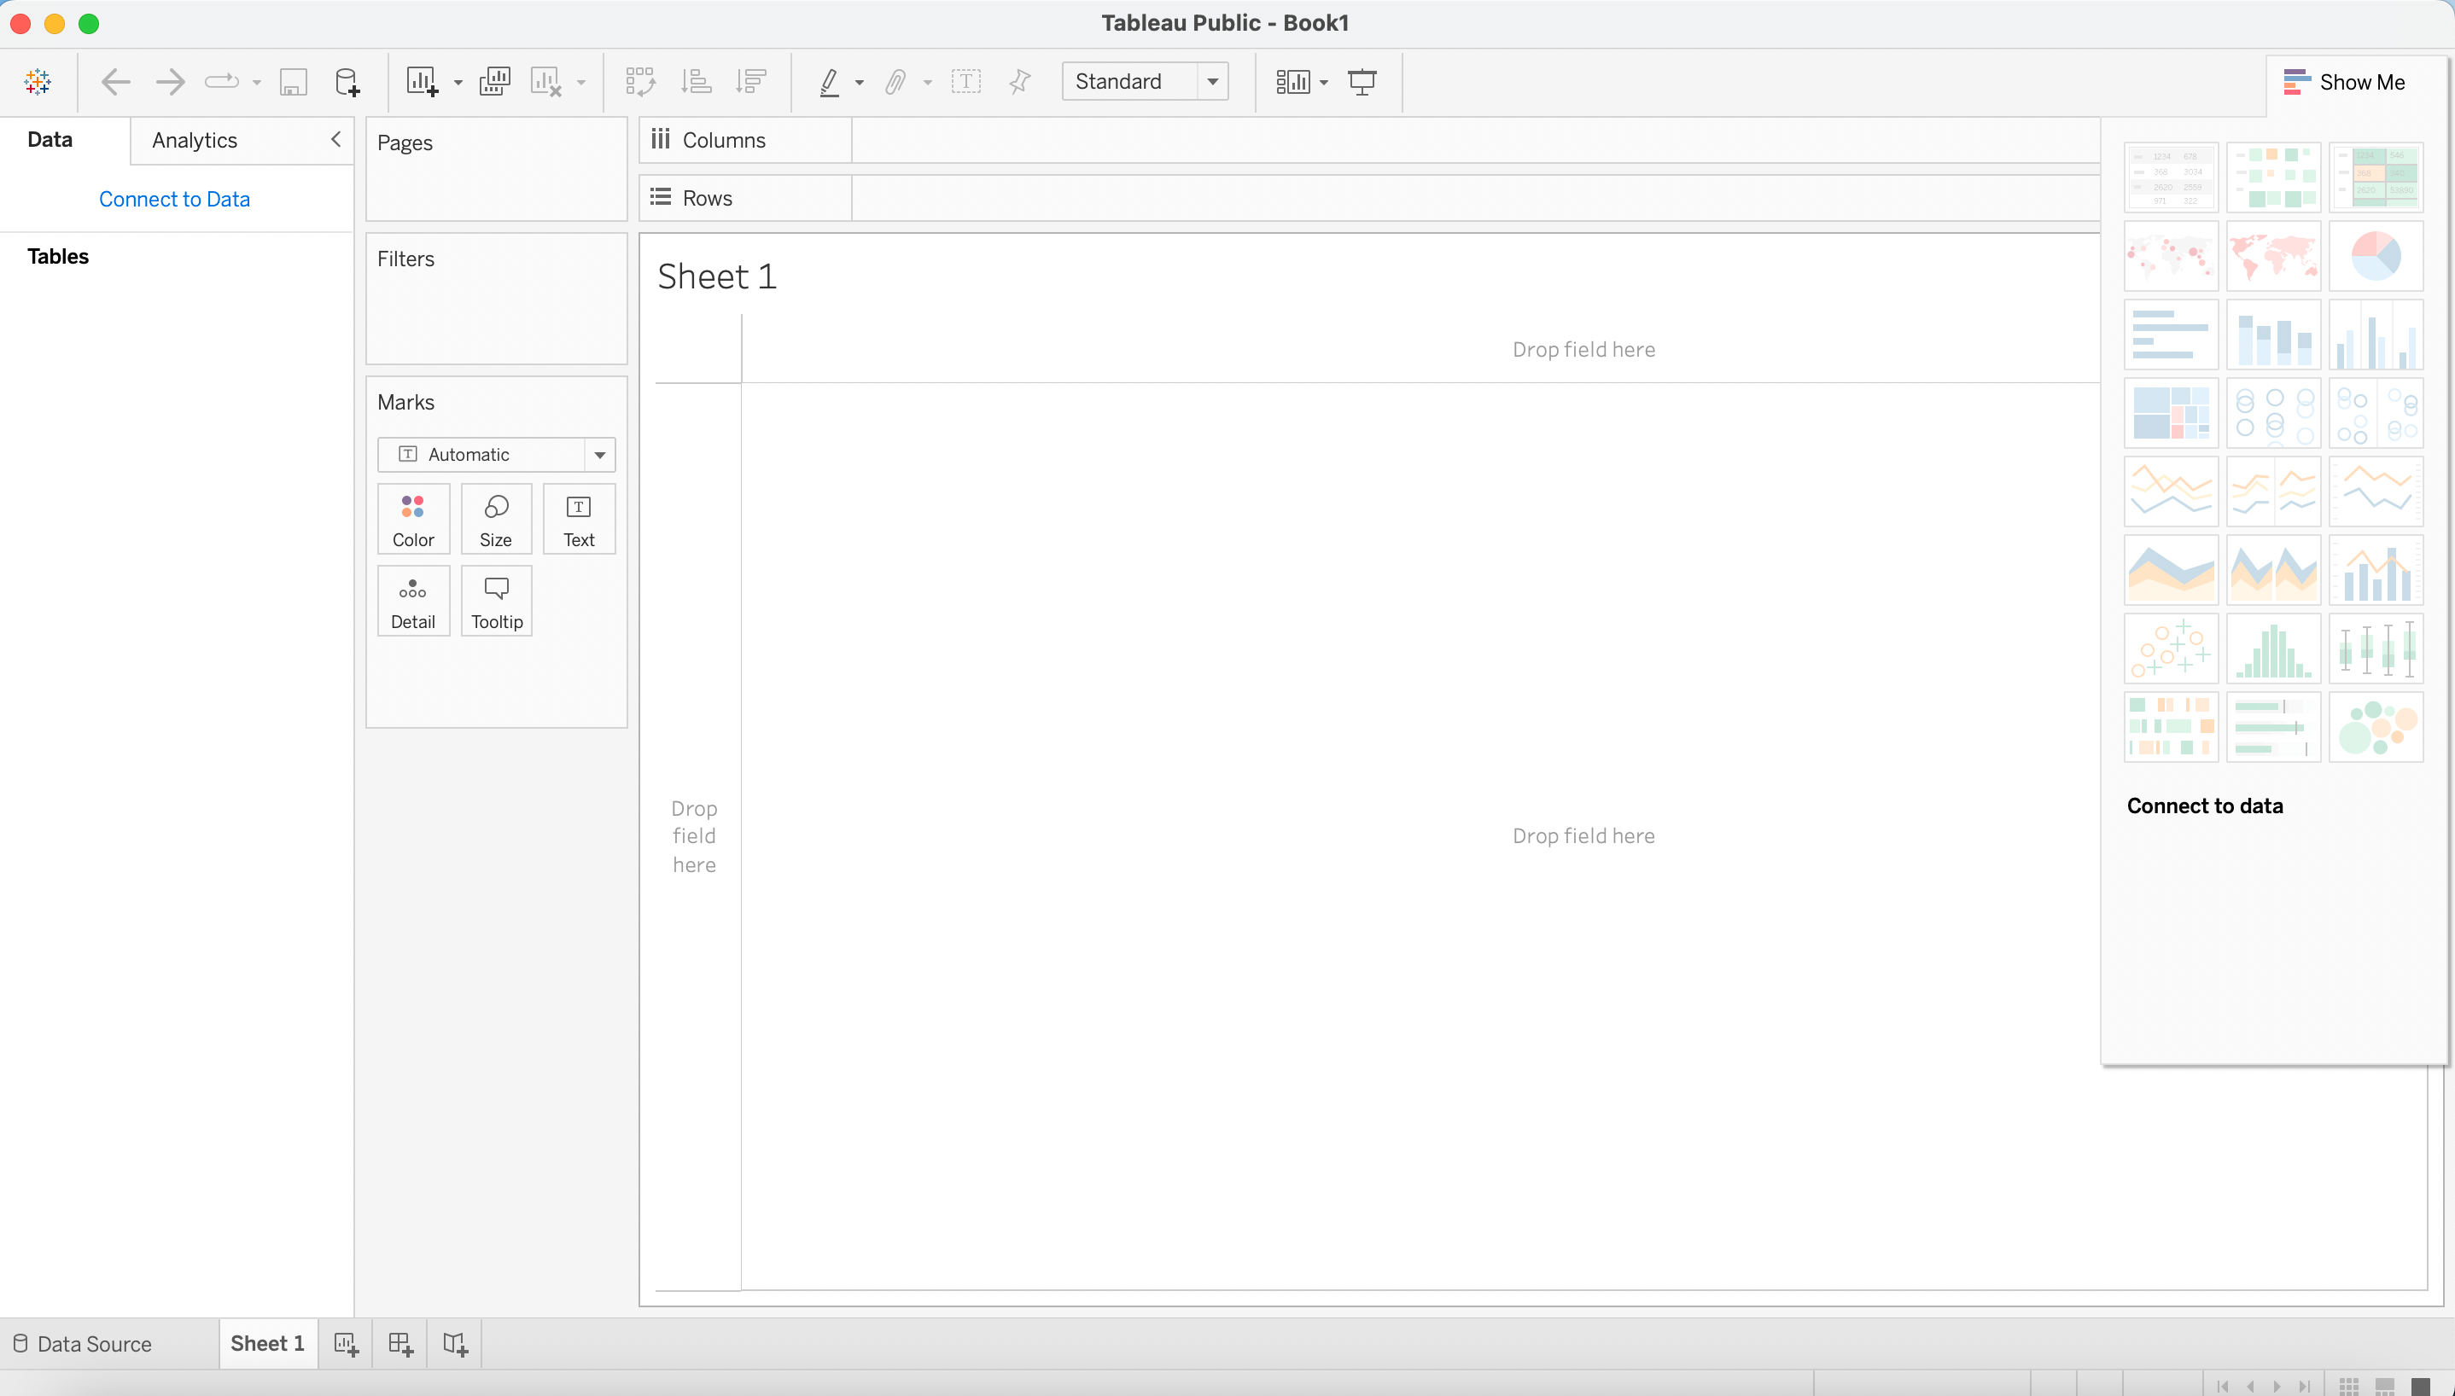Open the Color marks card button
Viewport: 2455px width, 1396px height.
pyautogui.click(x=413, y=520)
